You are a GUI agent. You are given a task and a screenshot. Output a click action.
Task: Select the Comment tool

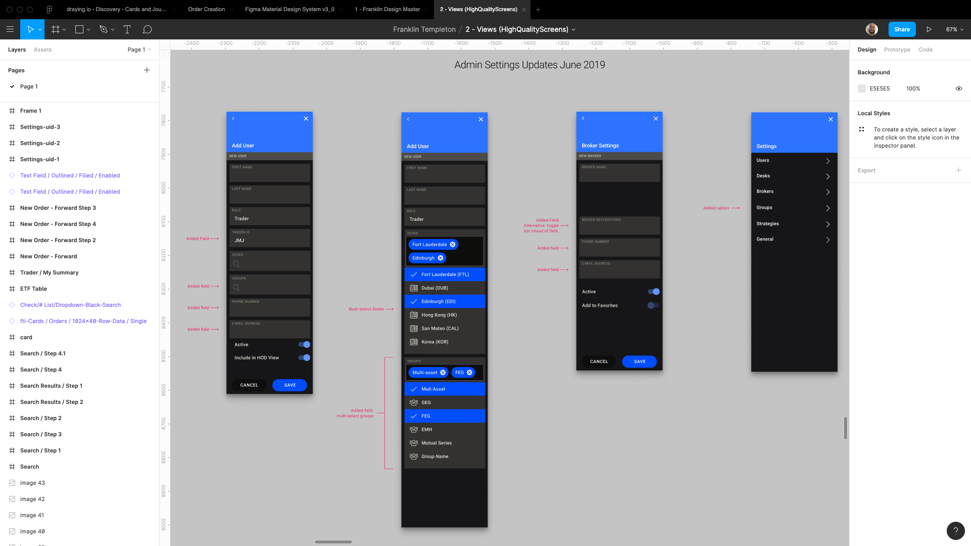(x=147, y=29)
